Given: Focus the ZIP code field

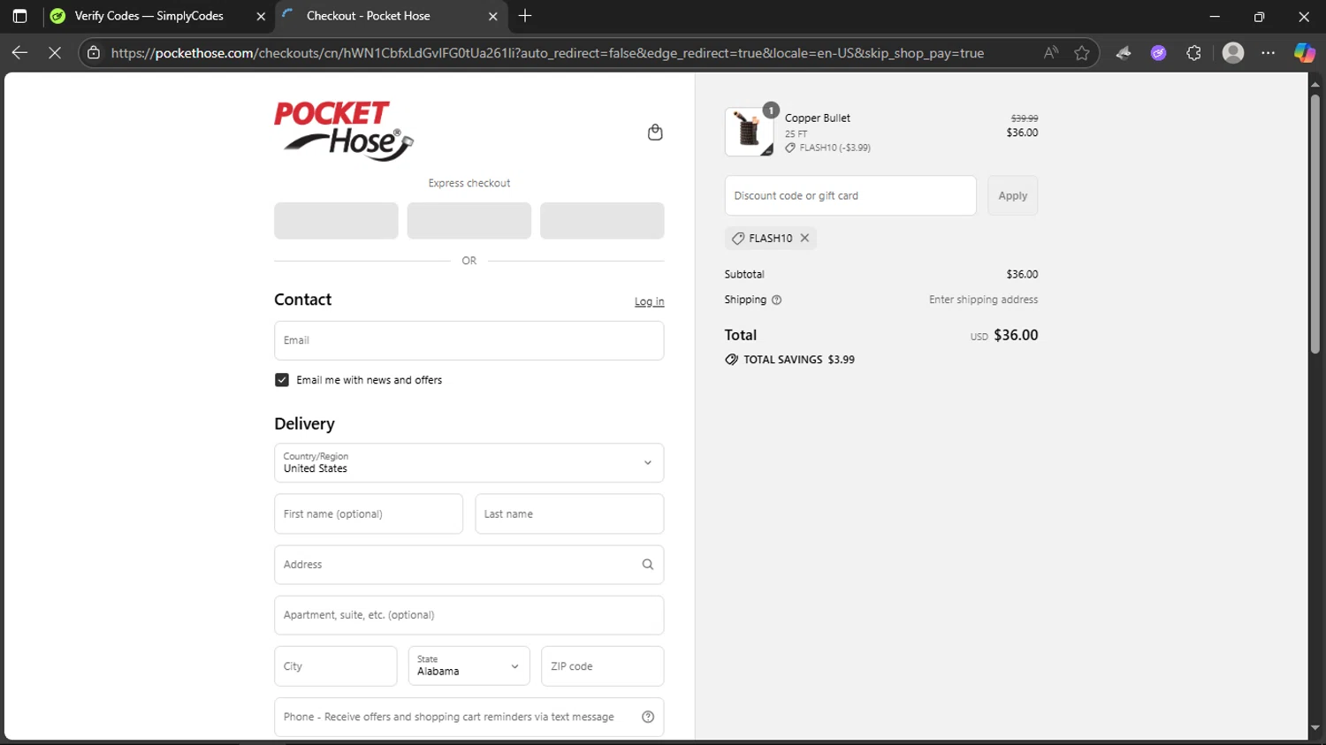Looking at the screenshot, I should coord(603,666).
